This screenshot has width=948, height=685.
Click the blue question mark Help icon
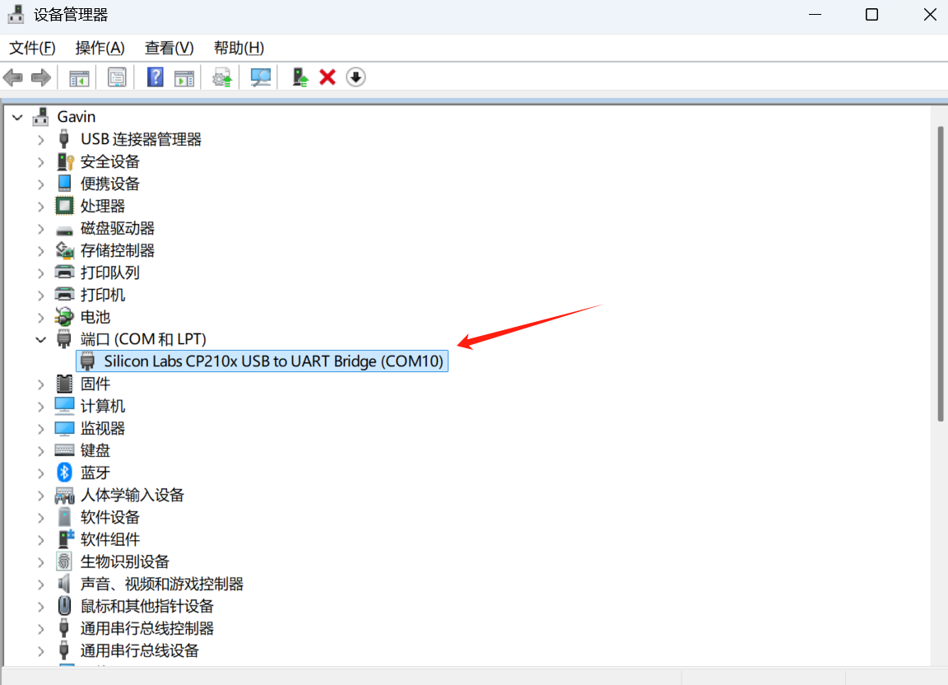(156, 77)
